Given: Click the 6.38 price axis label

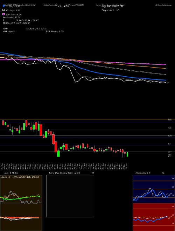Looking at the screenshot, I should 170,128.
